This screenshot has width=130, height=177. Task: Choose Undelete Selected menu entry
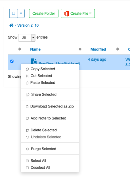point(50,137)
